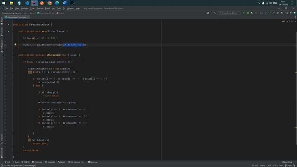Open the Refactor menu

click(40, 8)
